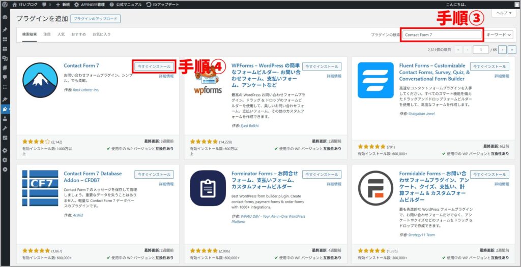Screen dimensions: 521x267
Task: Install Contact Form 7 with 今すぐインストール
Action: pos(154,66)
